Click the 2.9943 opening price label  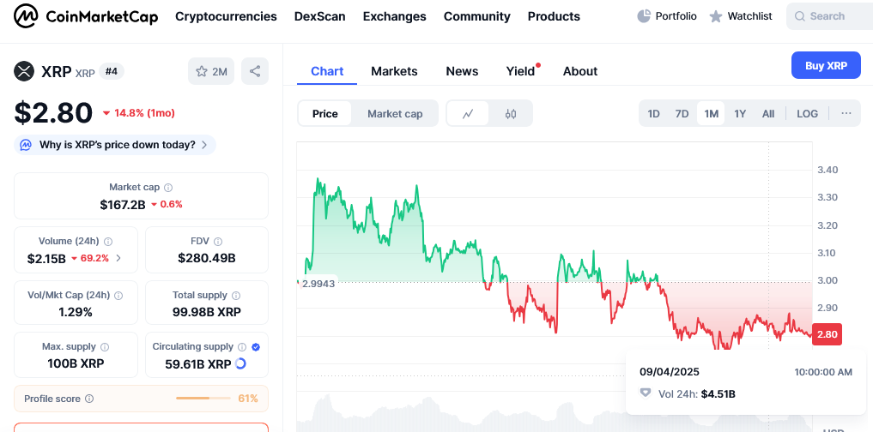[318, 284]
